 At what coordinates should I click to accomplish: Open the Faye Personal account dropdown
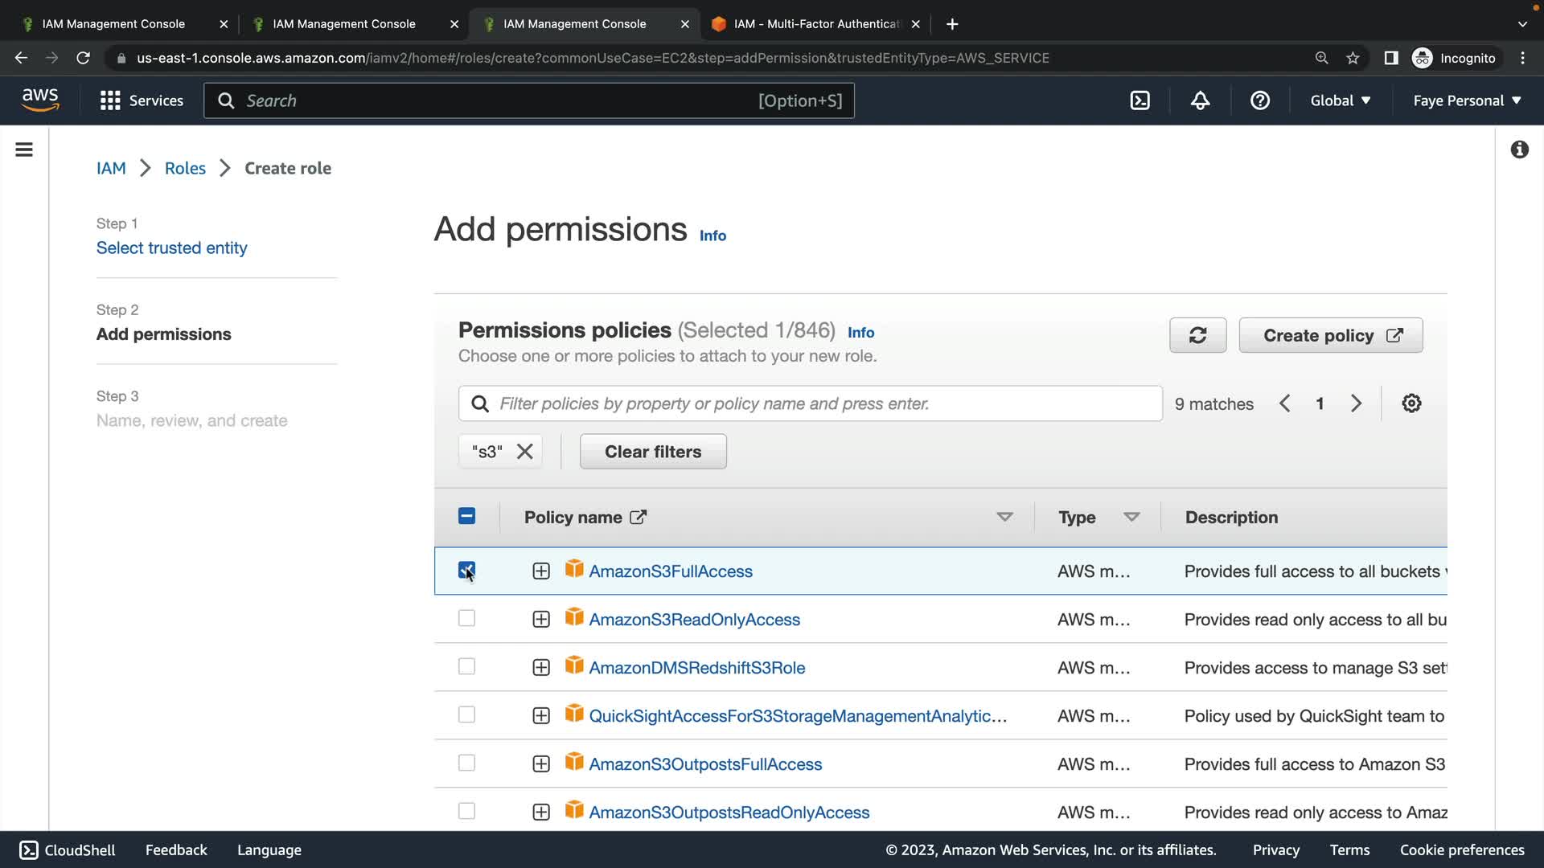(1467, 100)
